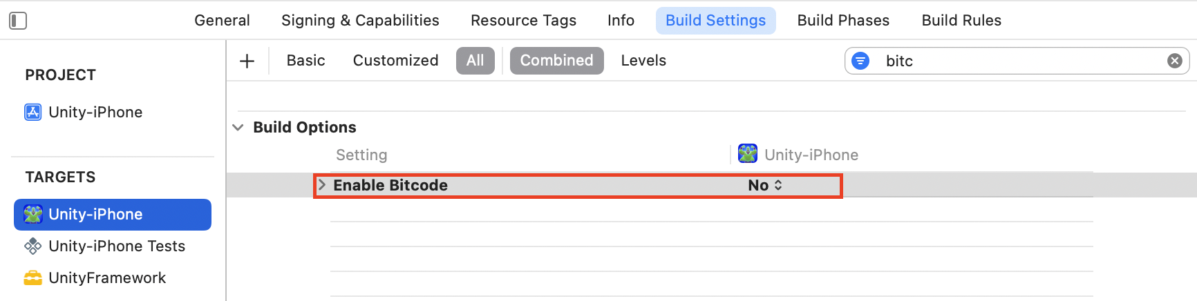Click the Unity-iPhone Tests target icon
The height and width of the screenshot is (301, 1197).
[32, 246]
